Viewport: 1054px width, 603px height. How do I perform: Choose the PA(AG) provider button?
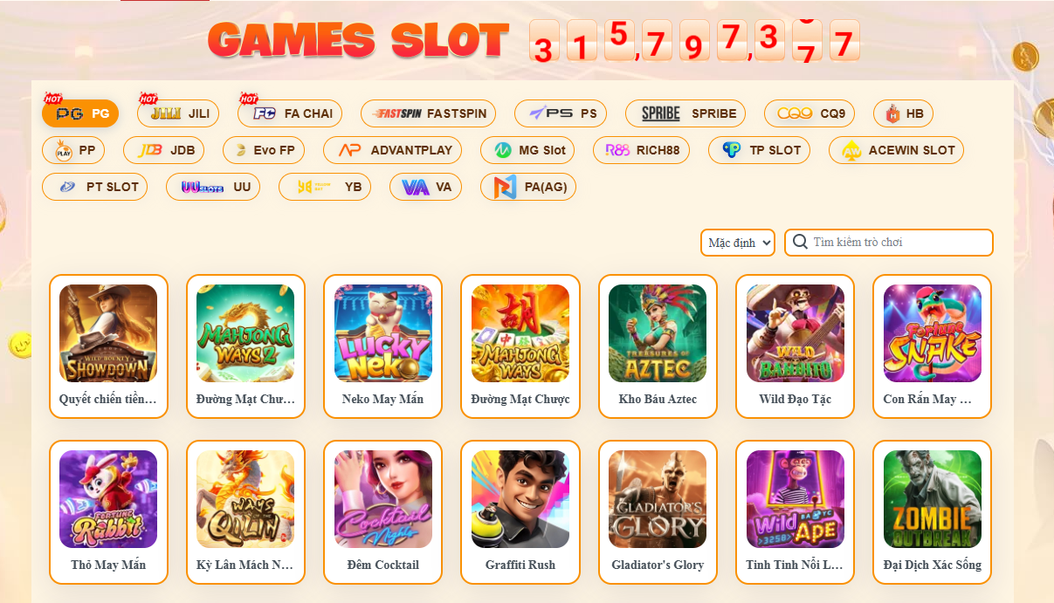click(x=528, y=187)
